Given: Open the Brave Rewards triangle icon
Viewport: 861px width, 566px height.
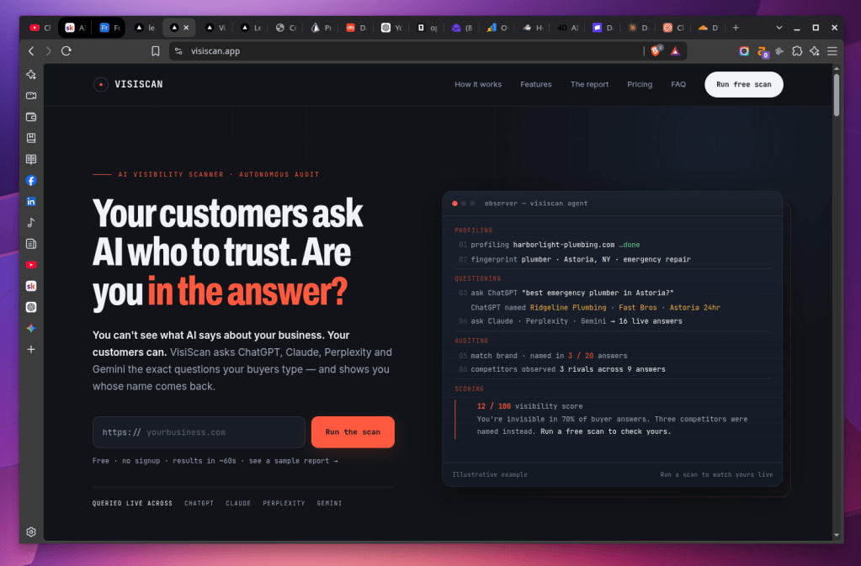Looking at the screenshot, I should (675, 51).
